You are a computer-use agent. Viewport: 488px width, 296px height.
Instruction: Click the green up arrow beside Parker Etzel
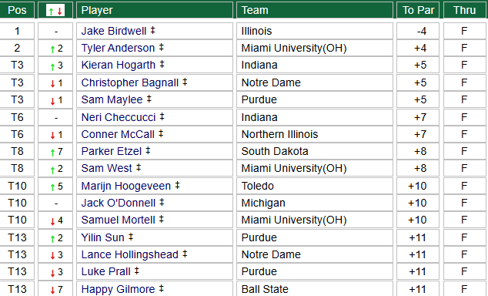[52, 152]
